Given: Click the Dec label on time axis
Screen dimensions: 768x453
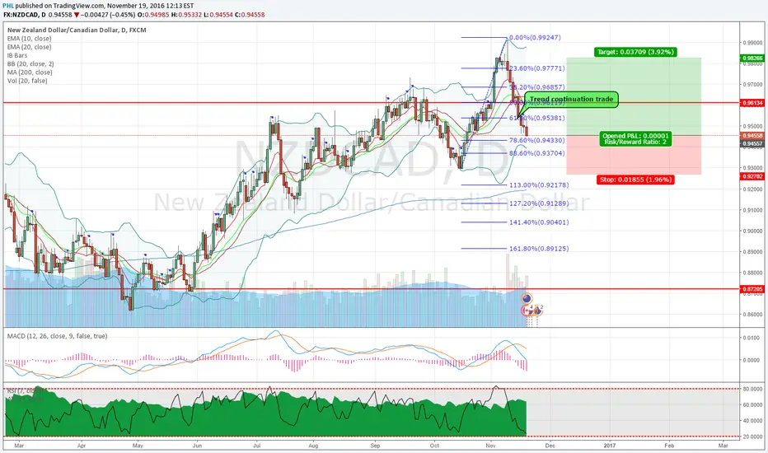Looking at the screenshot, I should coord(550,446).
